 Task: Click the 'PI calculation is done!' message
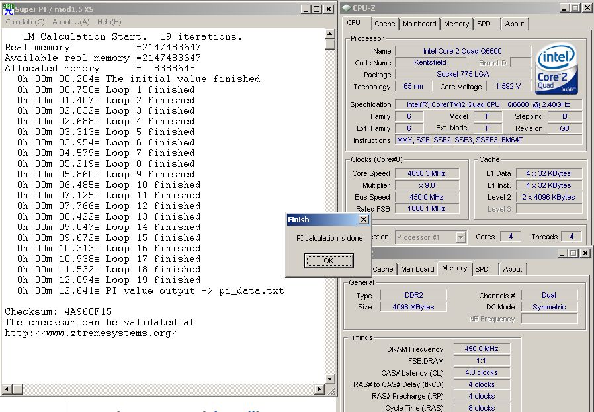330,238
